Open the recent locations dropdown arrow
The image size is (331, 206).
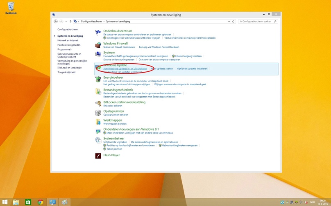tap(66, 21)
